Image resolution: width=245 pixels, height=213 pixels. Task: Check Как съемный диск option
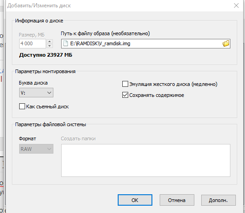pos(22,106)
